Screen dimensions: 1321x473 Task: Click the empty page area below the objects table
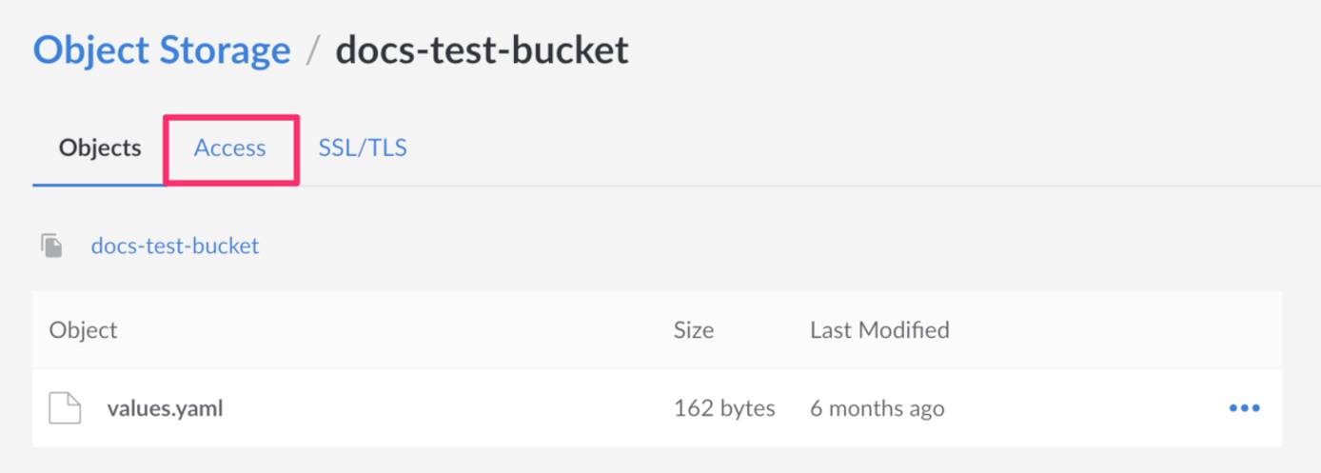657,461
